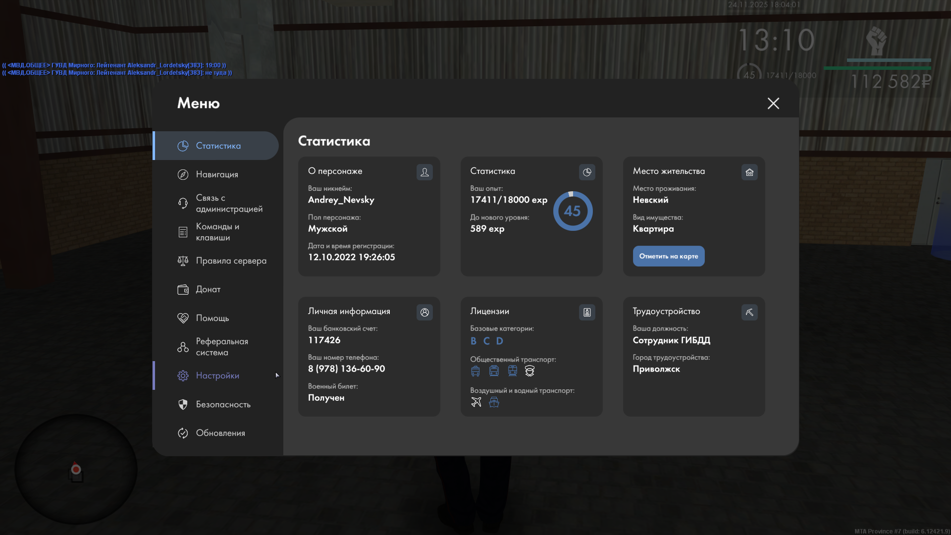Click the first bus transport license icon
Image resolution: width=951 pixels, height=535 pixels.
tap(475, 371)
